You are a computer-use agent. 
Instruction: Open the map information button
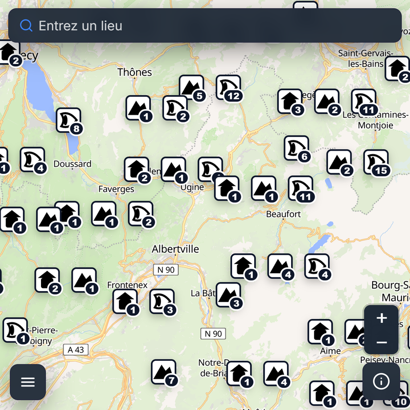381,382
